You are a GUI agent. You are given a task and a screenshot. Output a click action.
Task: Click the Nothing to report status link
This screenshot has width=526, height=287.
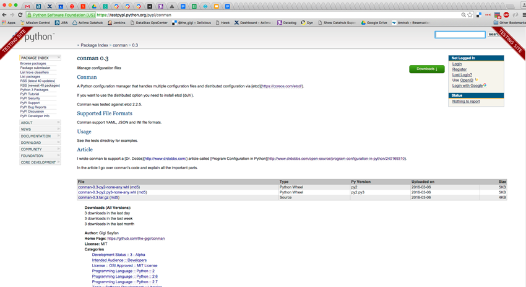click(x=466, y=101)
